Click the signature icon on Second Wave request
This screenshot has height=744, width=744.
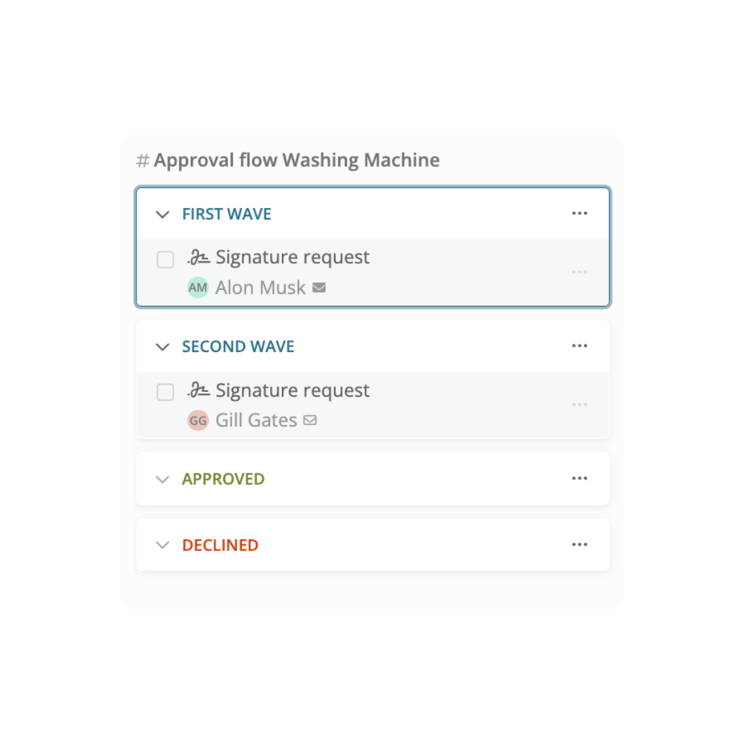point(200,389)
